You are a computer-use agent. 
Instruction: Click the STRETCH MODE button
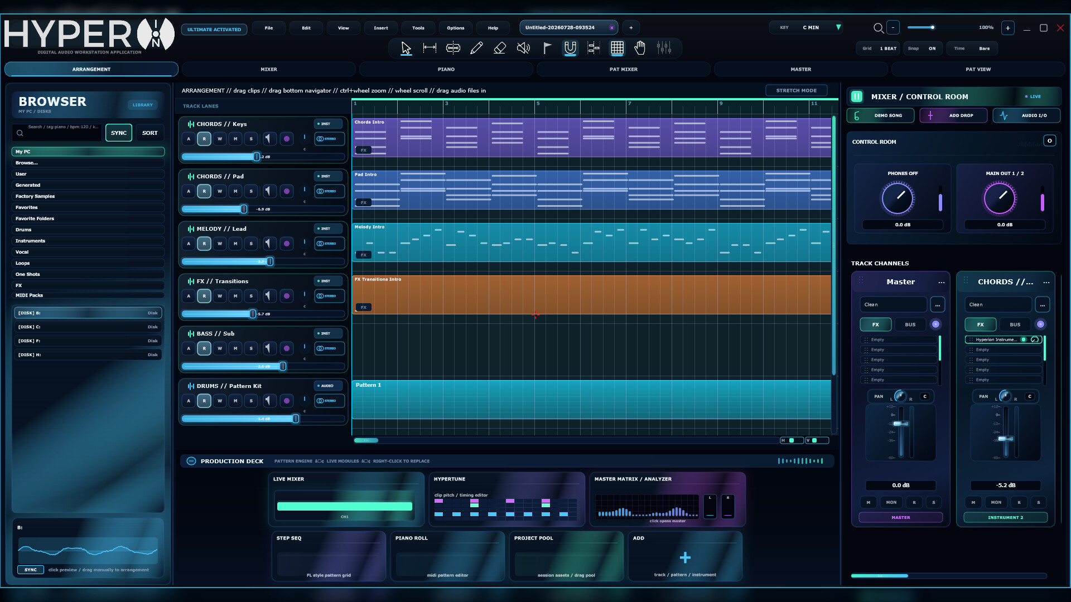(x=796, y=90)
